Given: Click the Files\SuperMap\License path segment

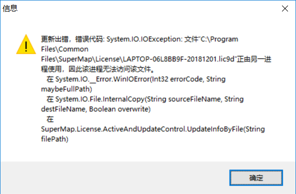Looking at the screenshot, I should tap(81, 59).
